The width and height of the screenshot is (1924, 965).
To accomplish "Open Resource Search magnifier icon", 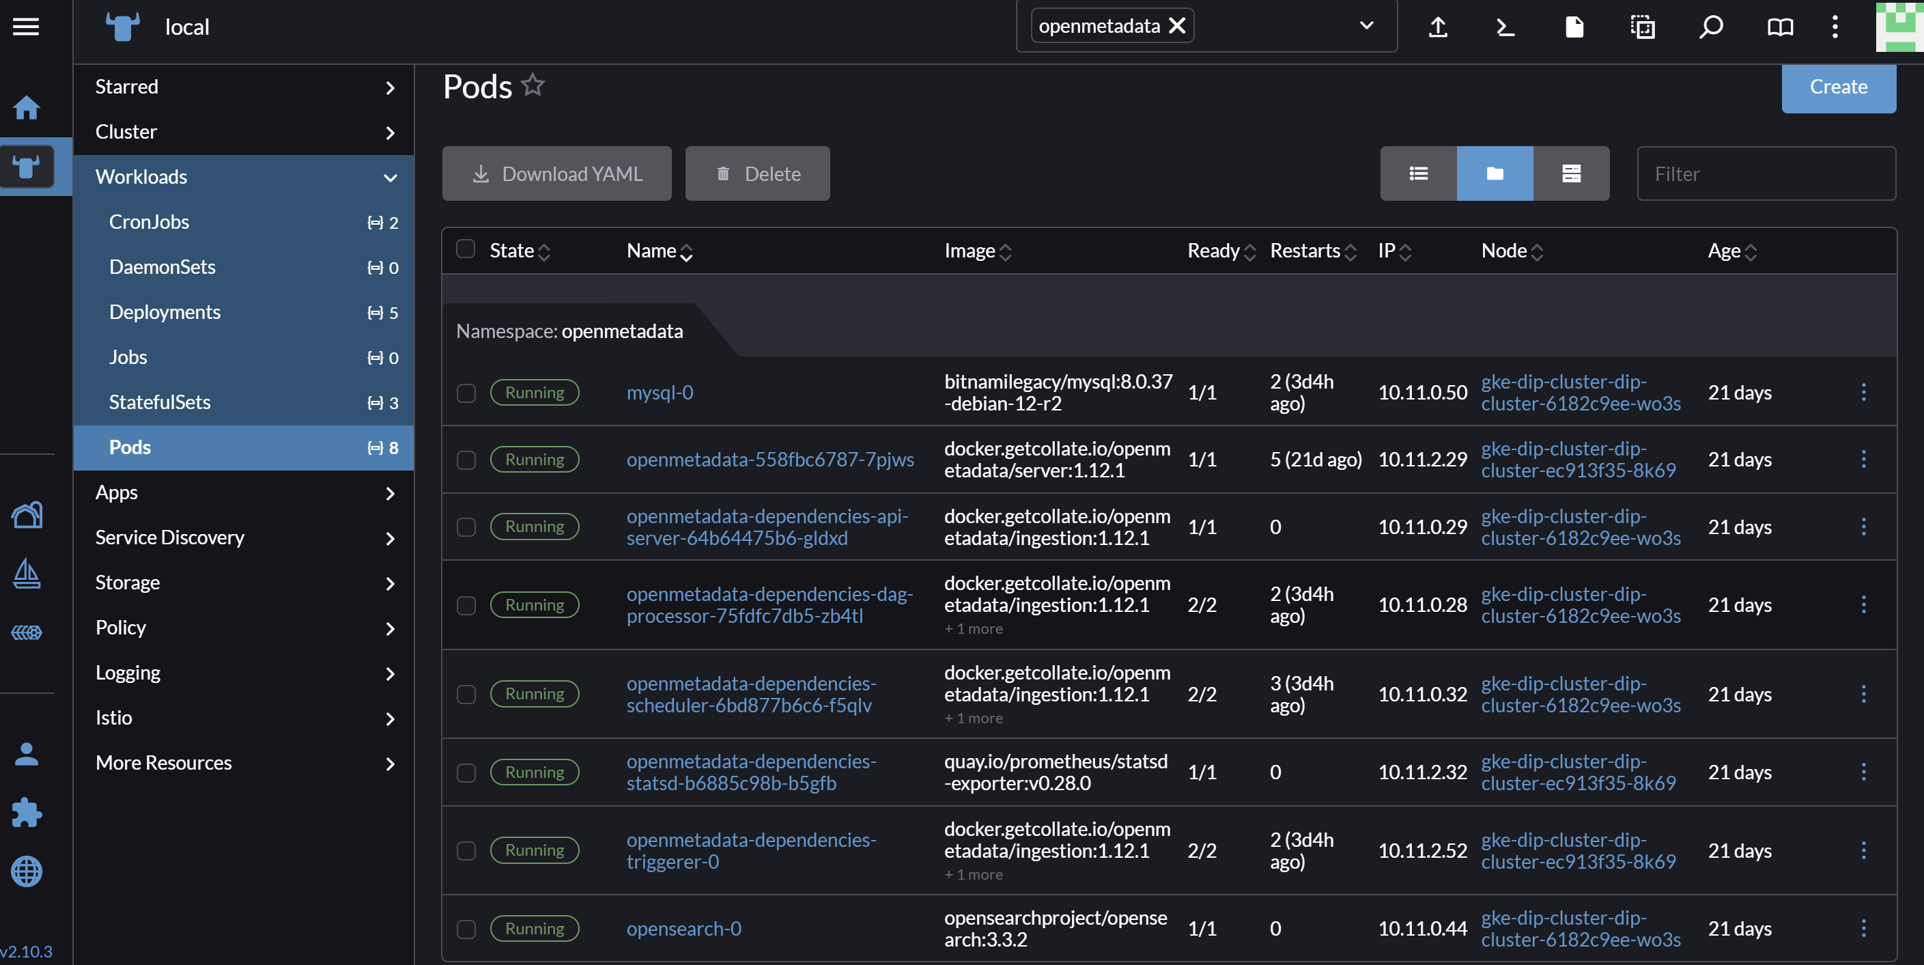I will 1710,27.
